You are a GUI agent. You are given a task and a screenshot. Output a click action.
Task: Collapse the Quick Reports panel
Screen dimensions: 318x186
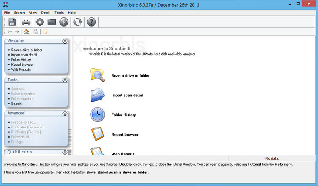point(65,152)
